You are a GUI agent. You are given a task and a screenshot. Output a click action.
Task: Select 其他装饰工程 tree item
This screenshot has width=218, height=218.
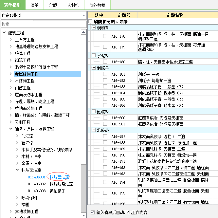27,211
